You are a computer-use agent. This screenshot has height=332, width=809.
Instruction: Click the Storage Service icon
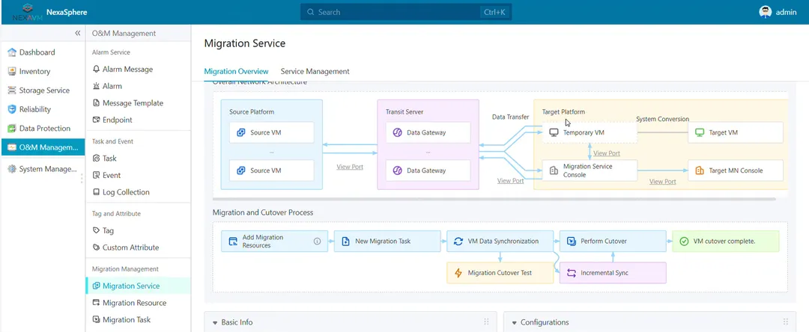(12, 90)
